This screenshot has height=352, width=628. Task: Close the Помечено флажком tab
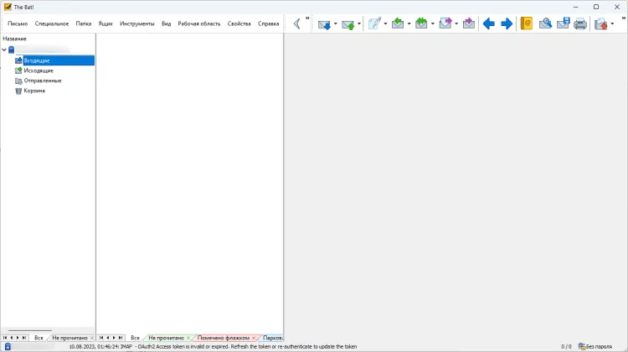(254, 338)
